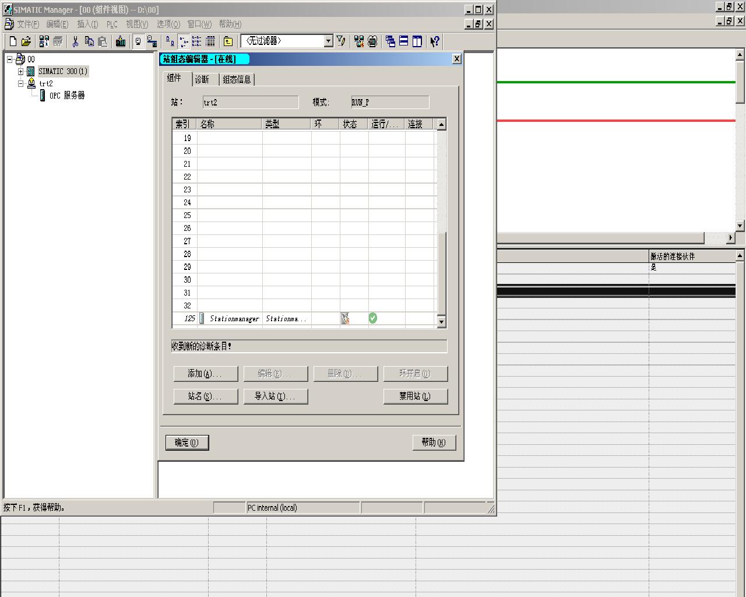Toggle the Details list view

tap(210, 41)
